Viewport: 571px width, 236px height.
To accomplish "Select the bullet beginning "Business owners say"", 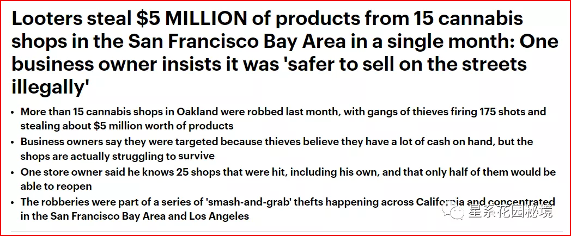I will (x=276, y=149).
